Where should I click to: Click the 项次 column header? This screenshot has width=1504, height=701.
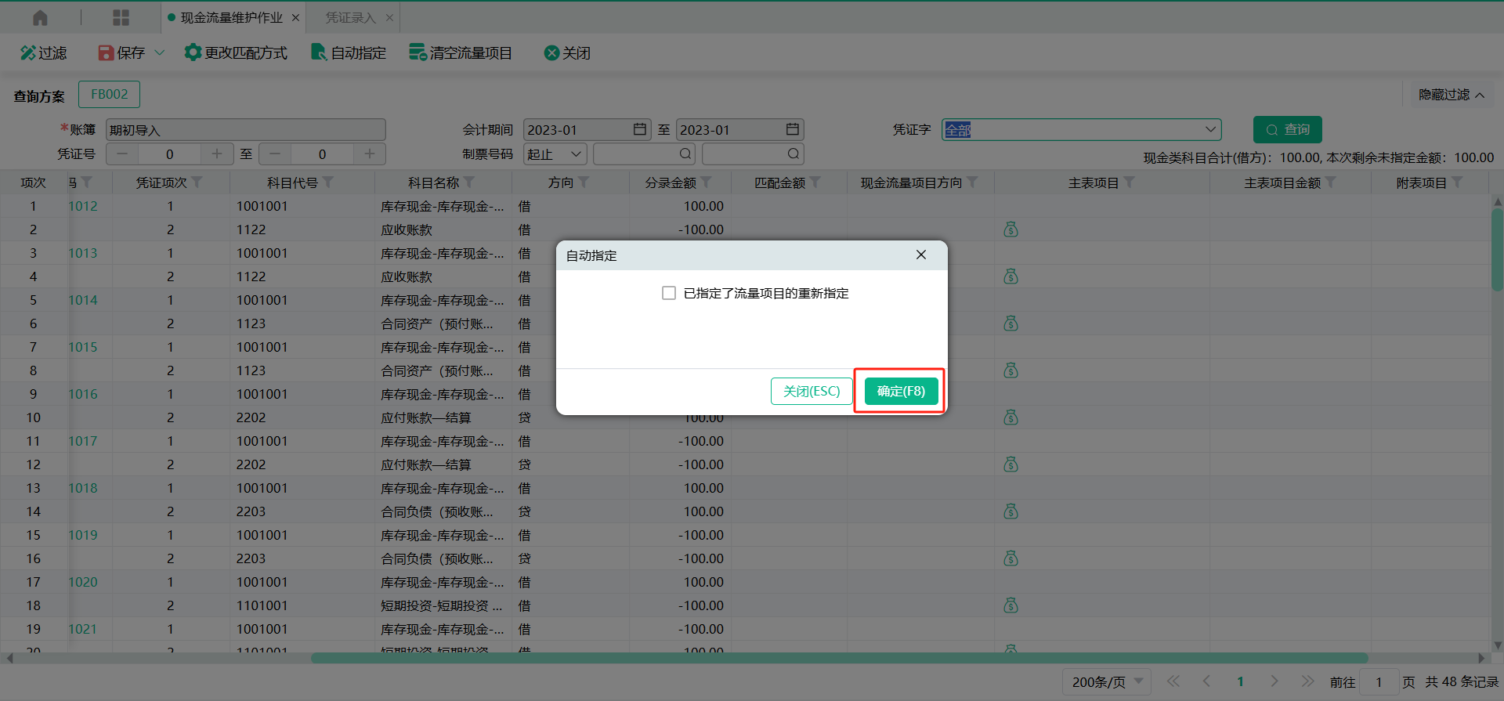[x=33, y=182]
